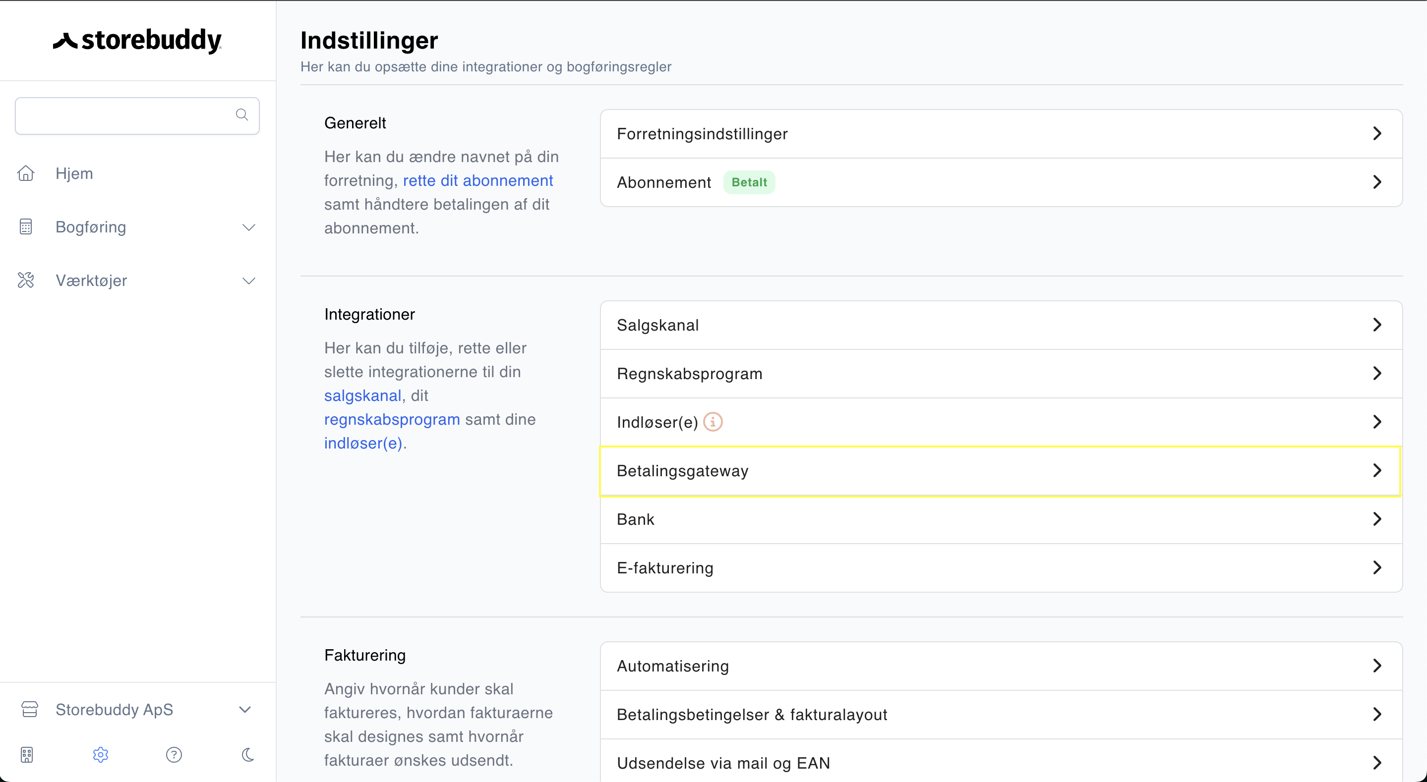Follow the rette dit abonnement link
Image resolution: width=1427 pixels, height=782 pixels.
point(477,180)
